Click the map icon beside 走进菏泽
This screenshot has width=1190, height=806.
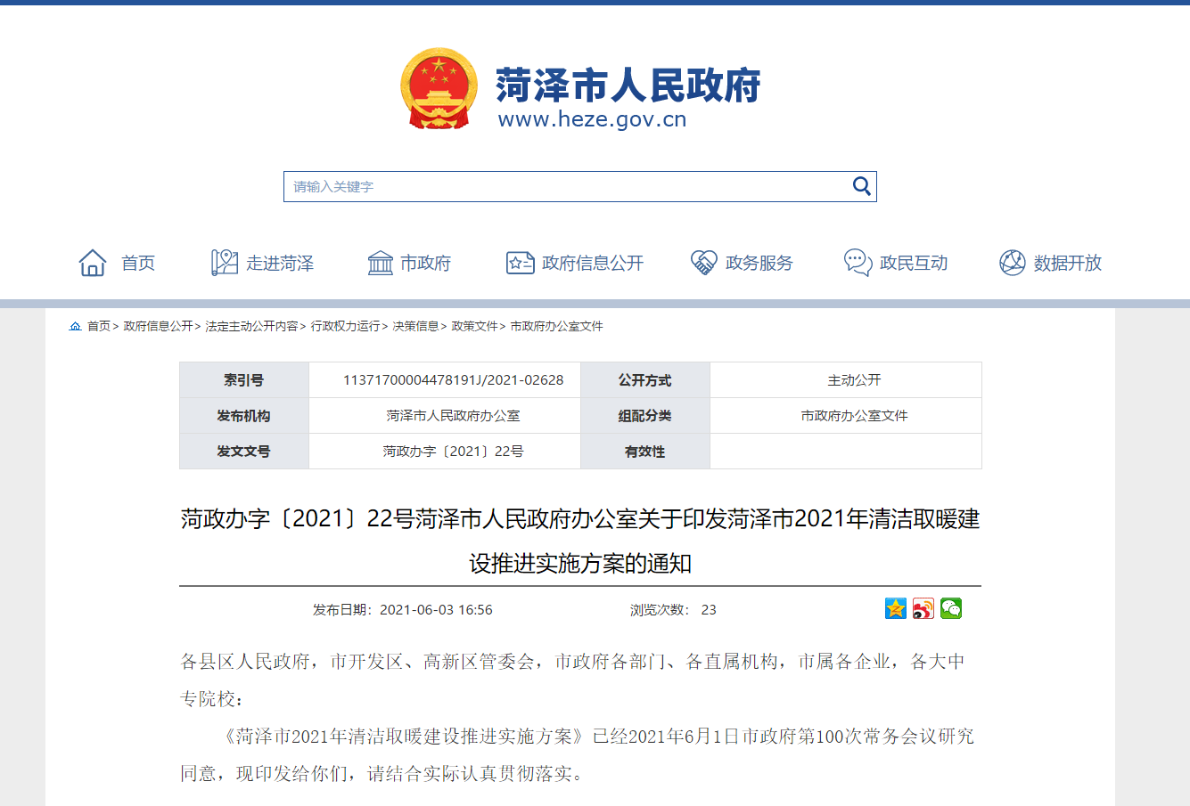[224, 263]
